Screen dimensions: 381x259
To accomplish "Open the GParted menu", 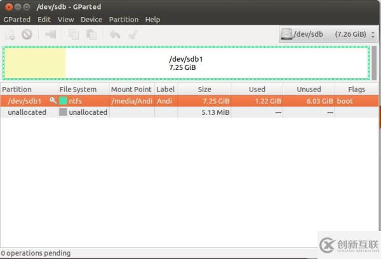I will coord(17,20).
